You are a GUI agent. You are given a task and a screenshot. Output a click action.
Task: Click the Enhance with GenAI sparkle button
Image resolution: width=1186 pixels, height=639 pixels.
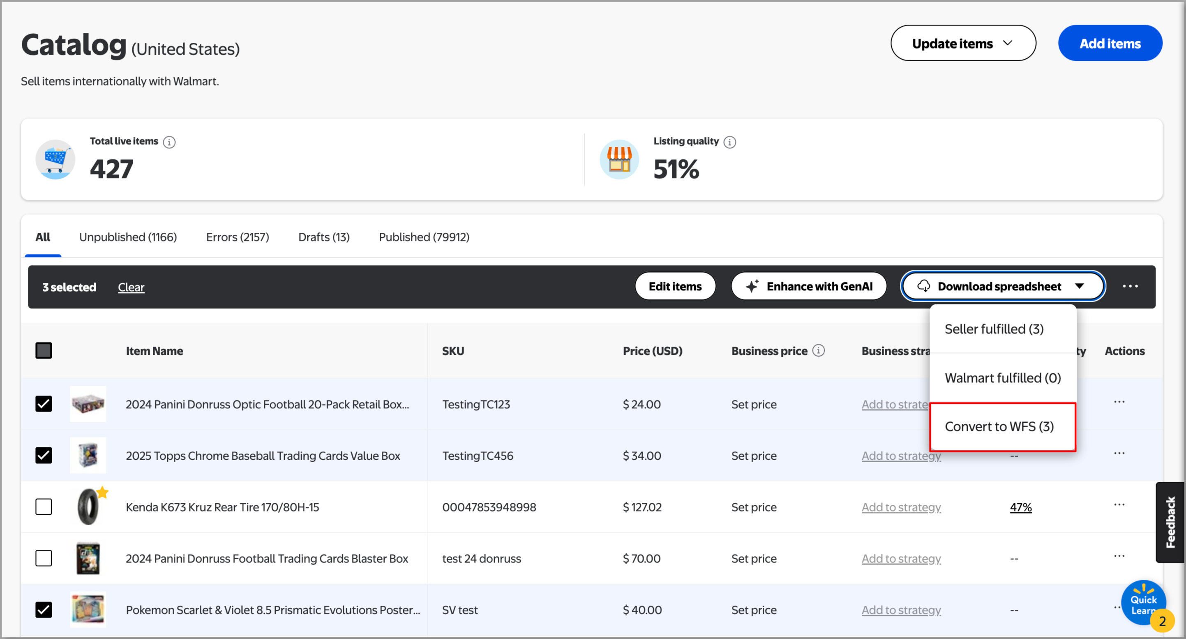[x=809, y=287]
